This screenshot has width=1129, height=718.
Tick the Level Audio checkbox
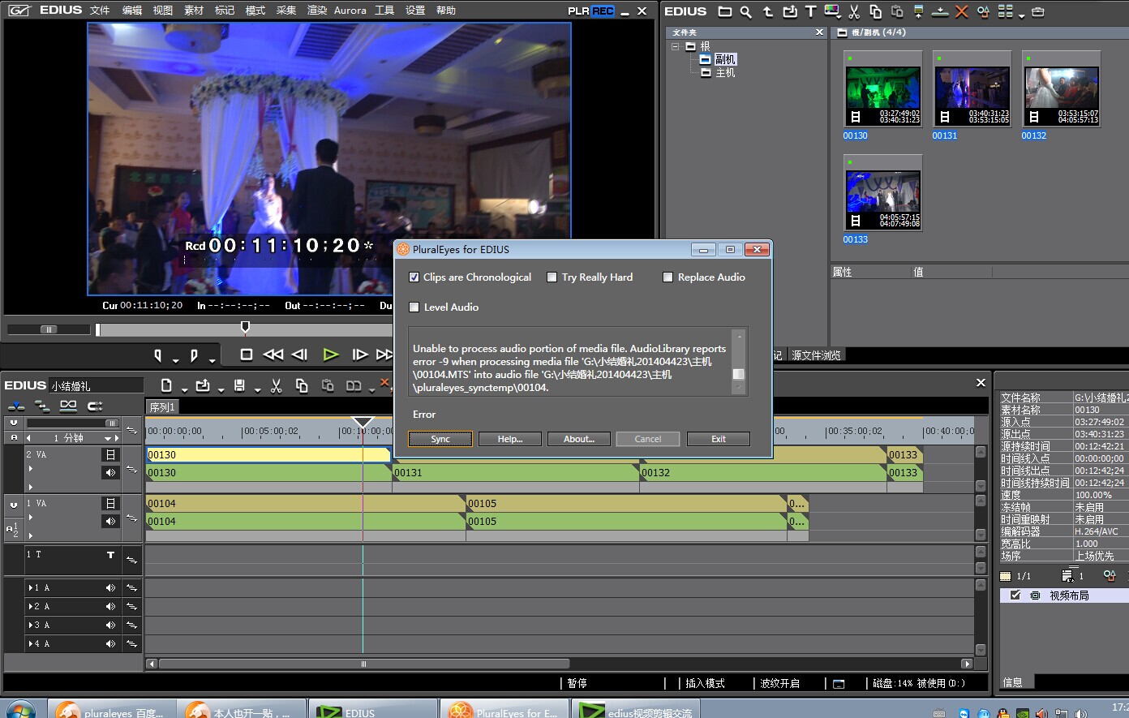click(414, 307)
